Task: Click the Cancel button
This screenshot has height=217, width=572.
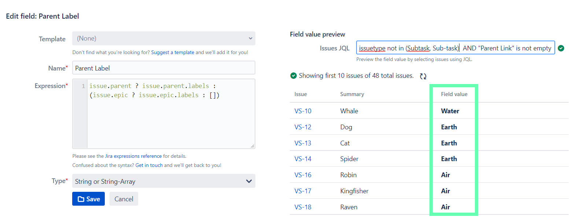Action: pyautogui.click(x=123, y=199)
